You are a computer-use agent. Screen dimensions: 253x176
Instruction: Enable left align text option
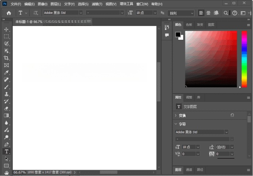coord(202,13)
